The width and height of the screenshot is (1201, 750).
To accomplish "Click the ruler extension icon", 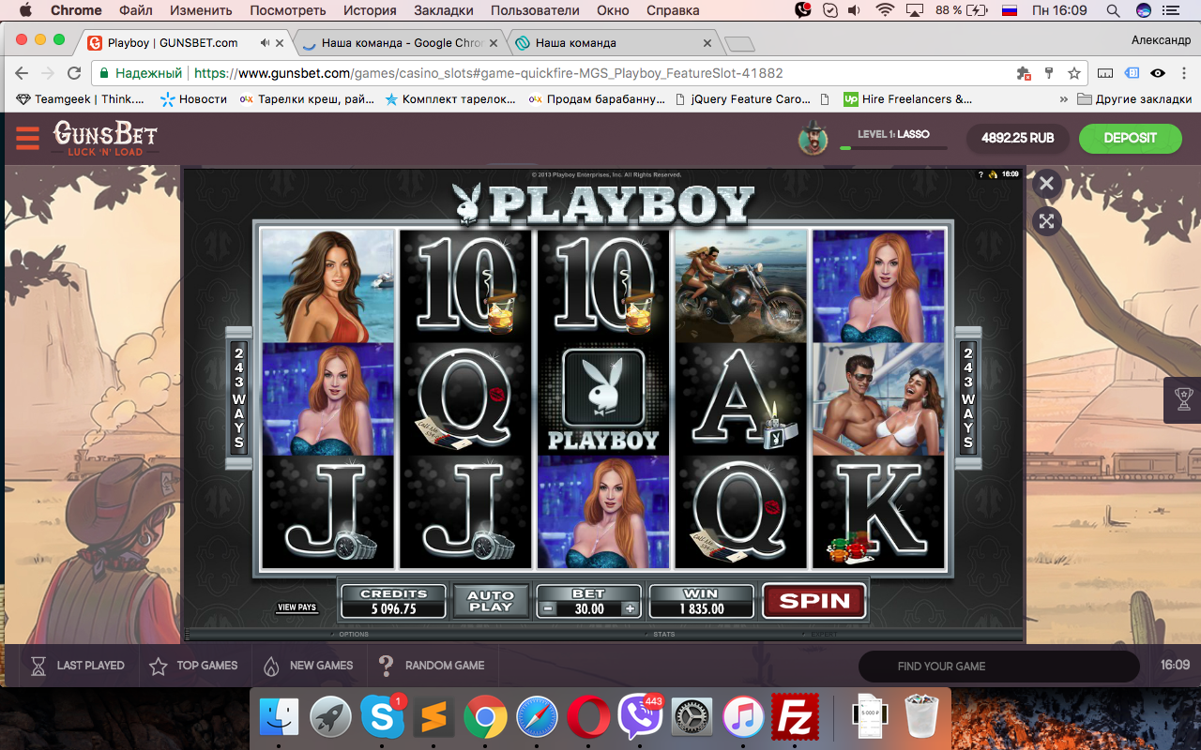I will (1106, 73).
